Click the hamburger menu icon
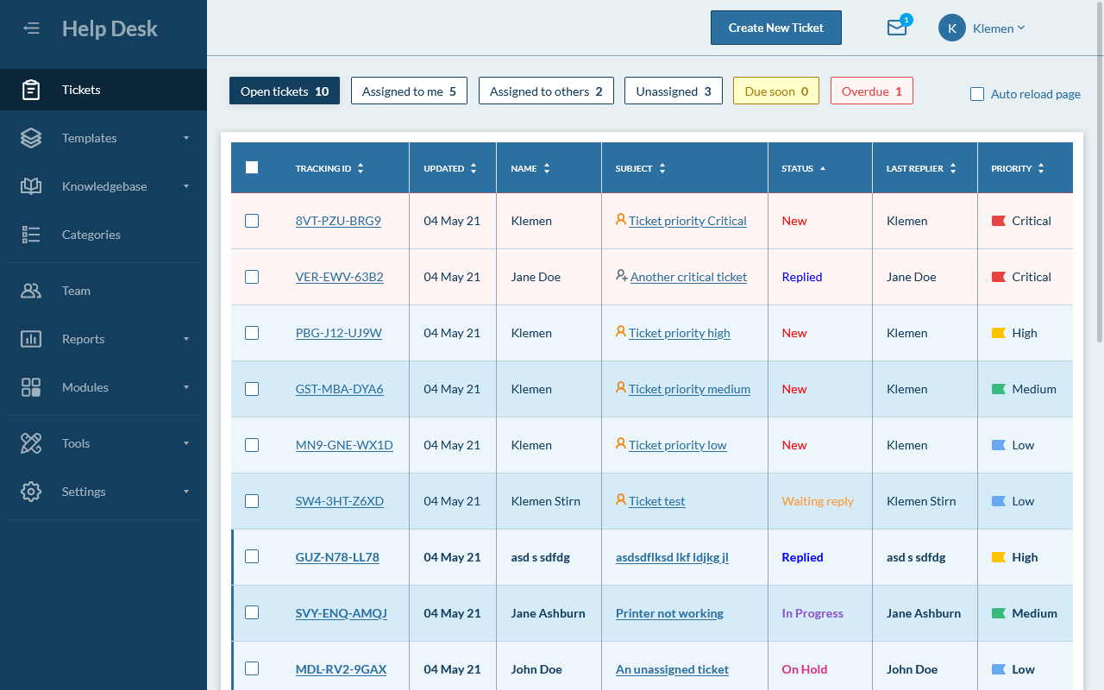The width and height of the screenshot is (1104, 690). 31,28
